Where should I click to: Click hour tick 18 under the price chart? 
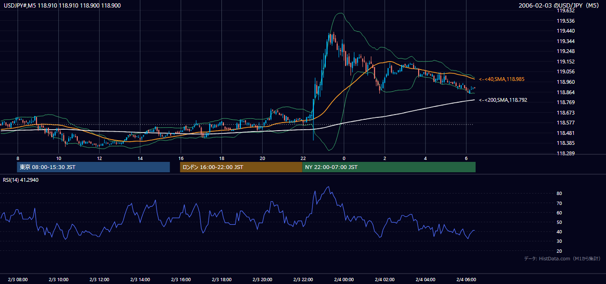point(221,158)
